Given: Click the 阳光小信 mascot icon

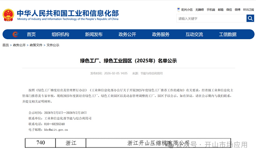Looking at the screenshot, I should pos(178,9).
